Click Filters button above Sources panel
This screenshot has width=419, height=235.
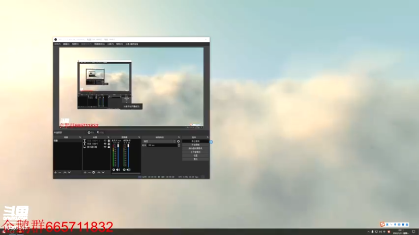pyautogui.click(x=101, y=133)
